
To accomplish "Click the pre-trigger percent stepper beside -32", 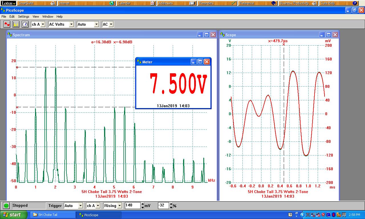I will (x=171, y=206).
